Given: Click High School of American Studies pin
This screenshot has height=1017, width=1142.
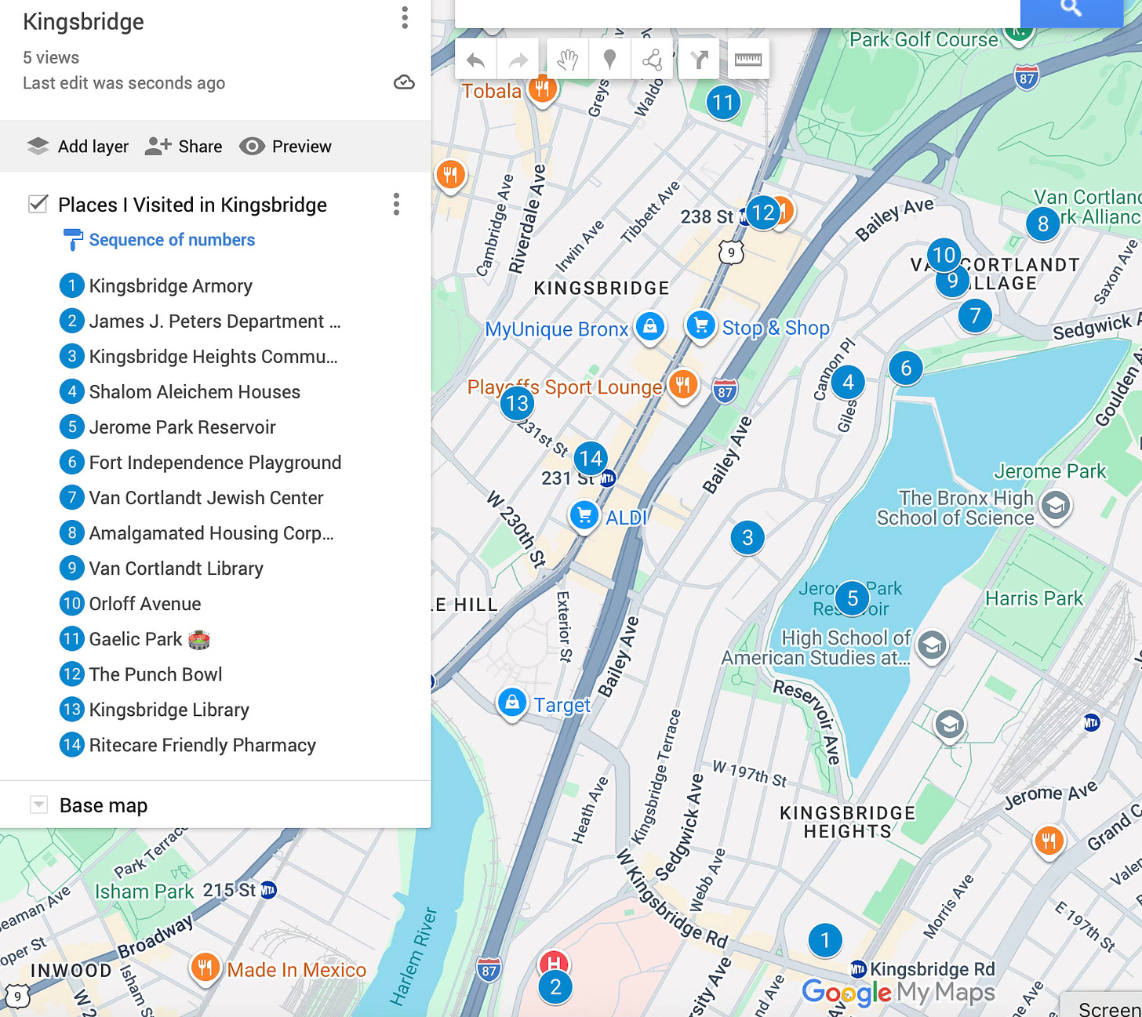Looking at the screenshot, I should [x=932, y=646].
